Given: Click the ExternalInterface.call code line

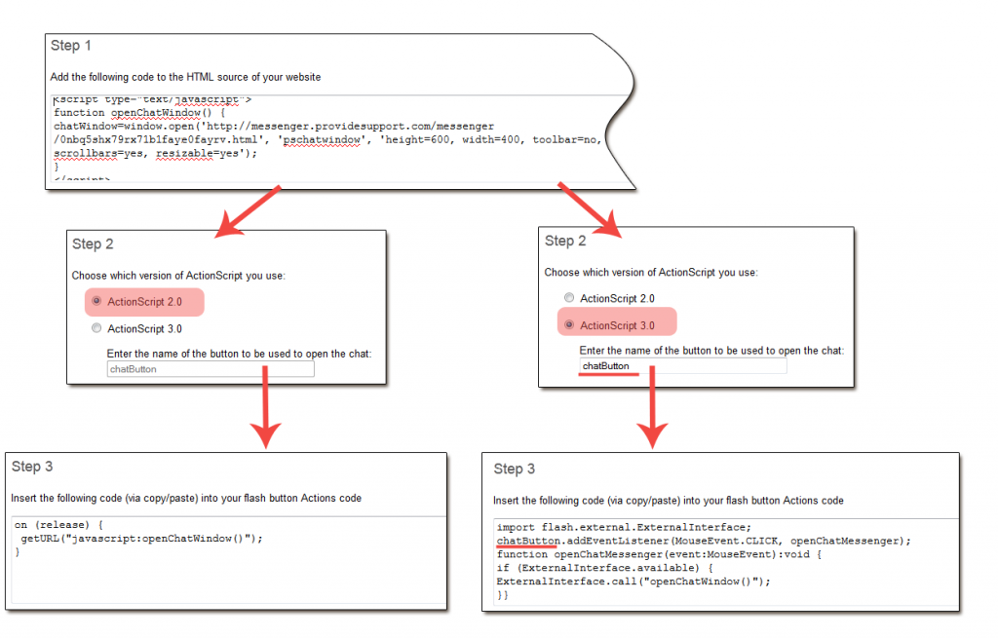Looking at the screenshot, I should [633, 582].
